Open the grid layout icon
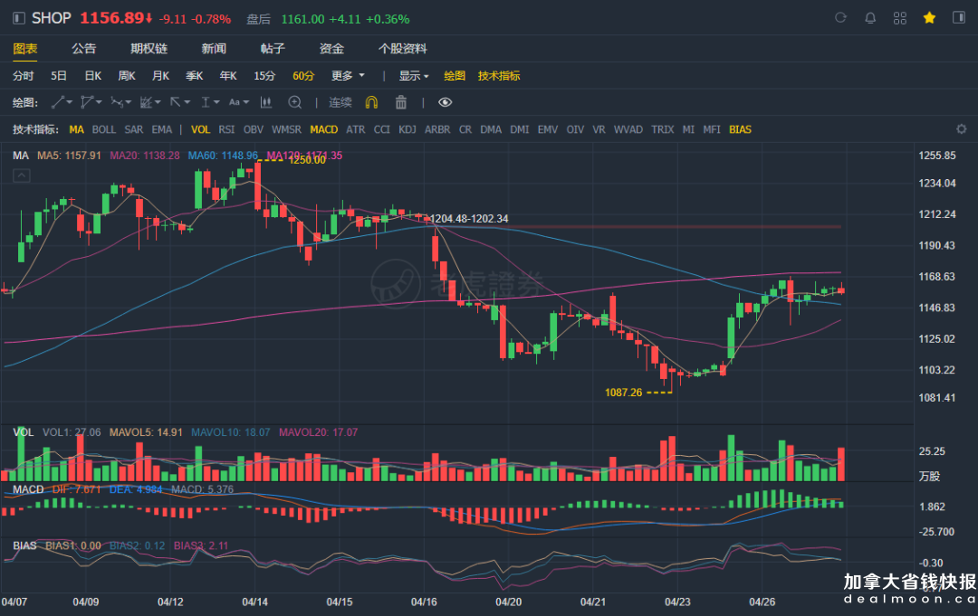978x616 pixels. [899, 18]
